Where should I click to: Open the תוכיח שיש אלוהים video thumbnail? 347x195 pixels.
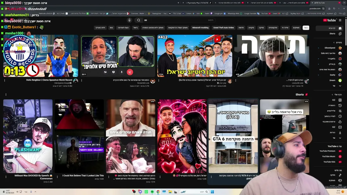[118, 56]
